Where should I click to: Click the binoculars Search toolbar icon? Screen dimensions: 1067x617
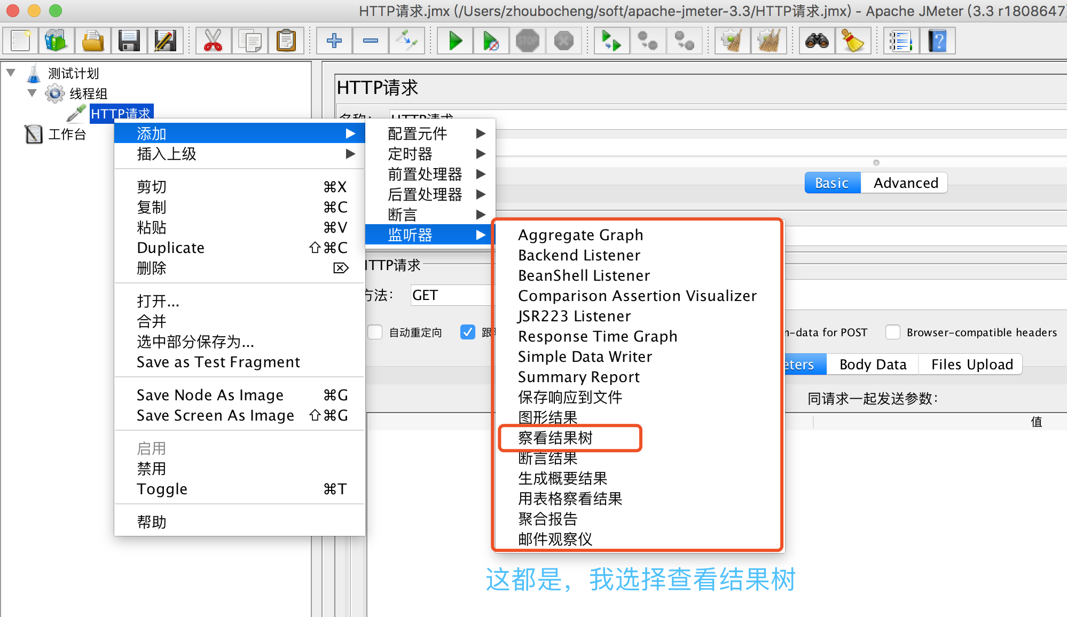817,41
